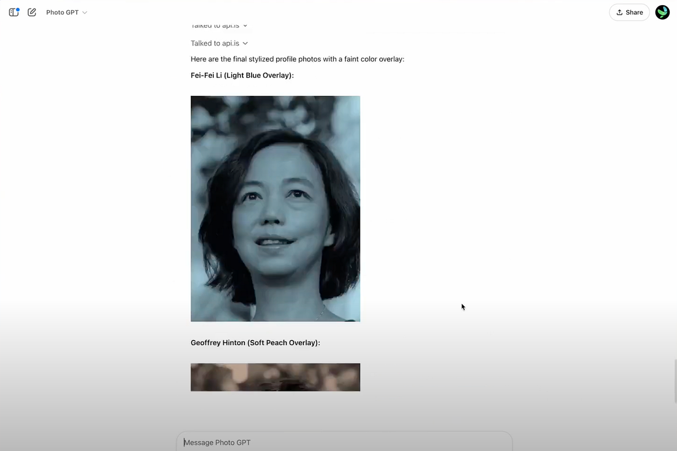This screenshot has width=677, height=451.
Task: Start a new chat with the pencil icon
Action: click(32, 12)
